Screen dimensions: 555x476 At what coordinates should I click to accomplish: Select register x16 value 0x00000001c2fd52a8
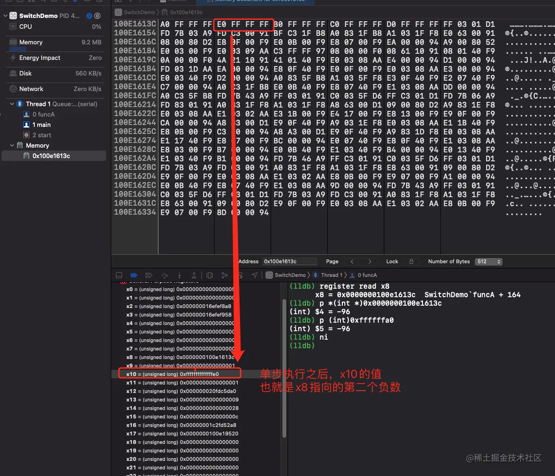tap(208, 426)
